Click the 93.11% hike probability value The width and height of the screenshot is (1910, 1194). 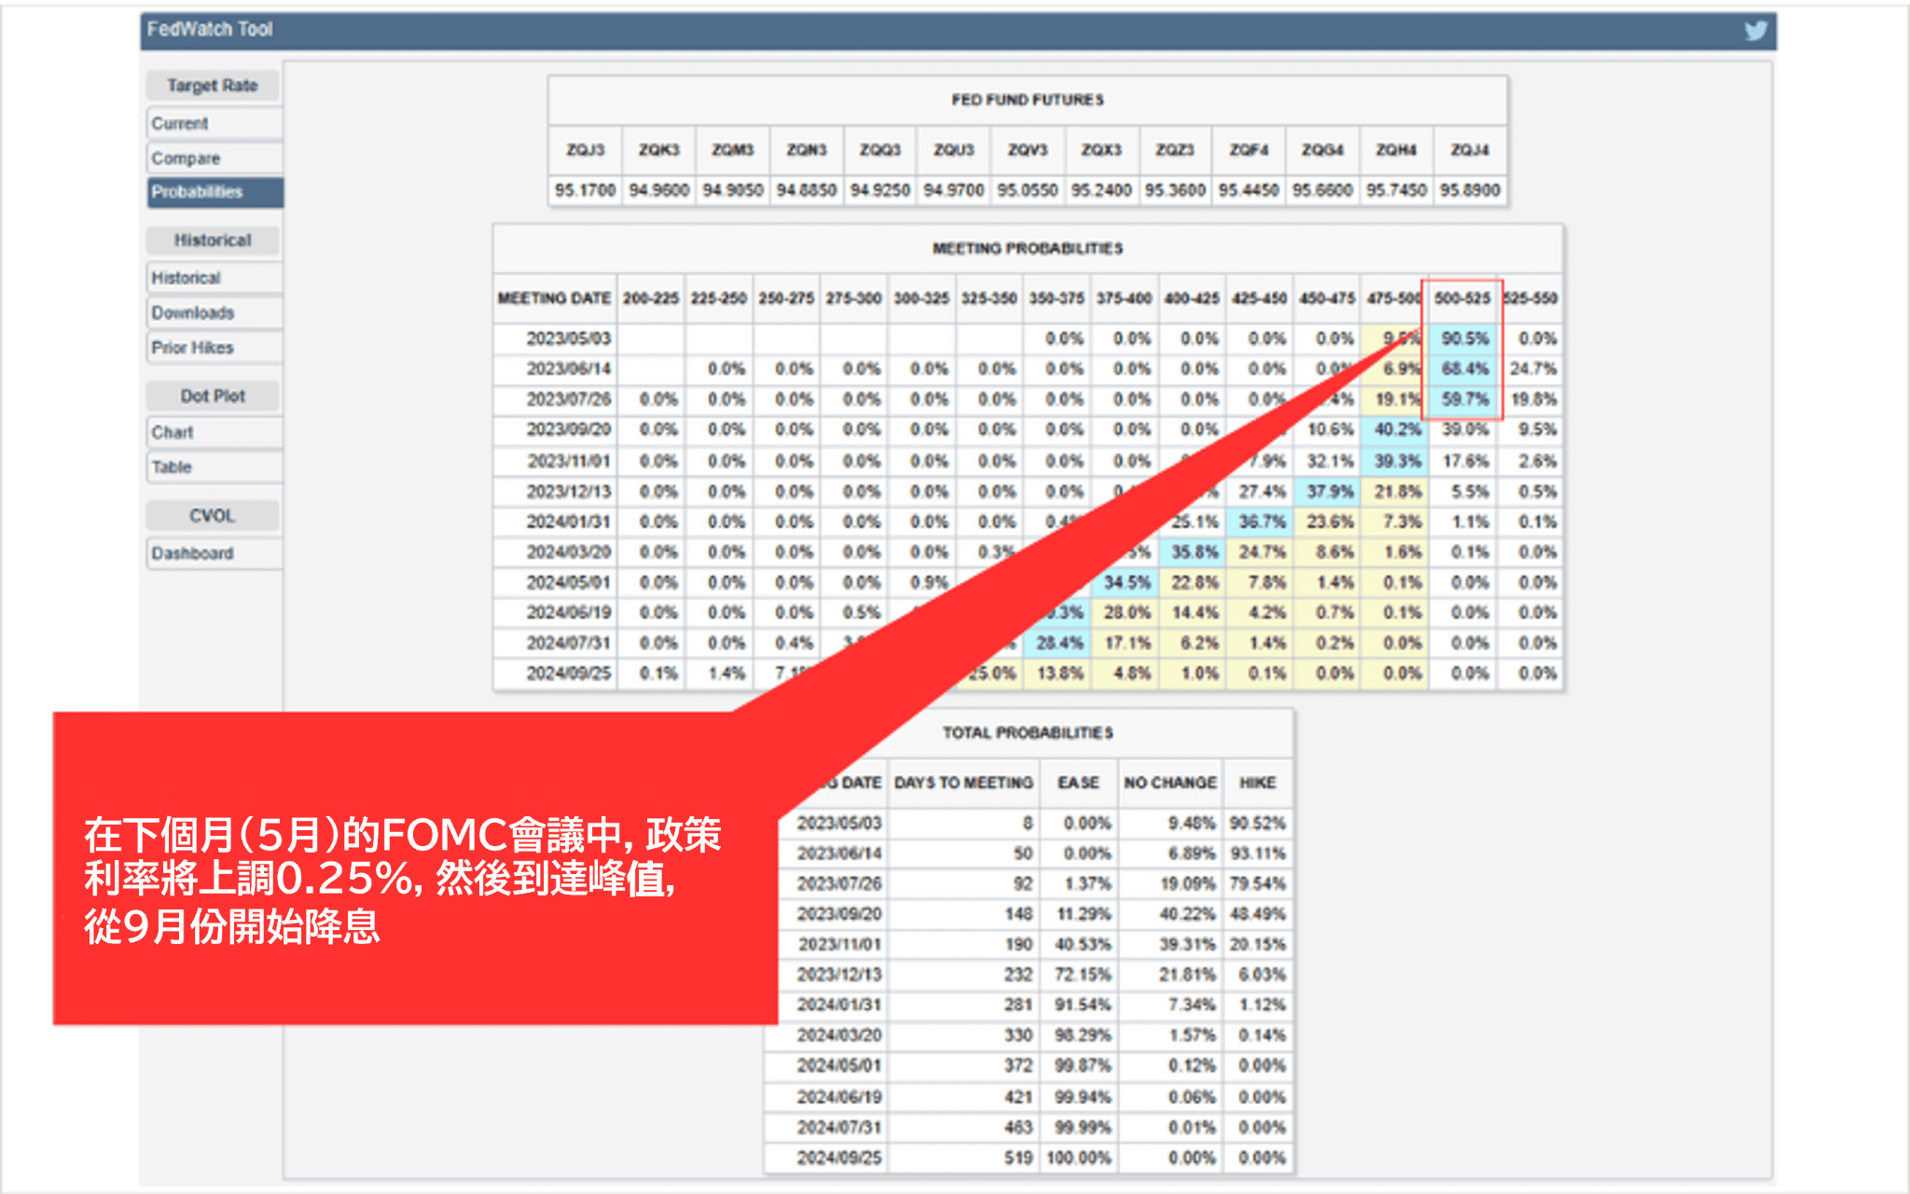pos(1257,854)
